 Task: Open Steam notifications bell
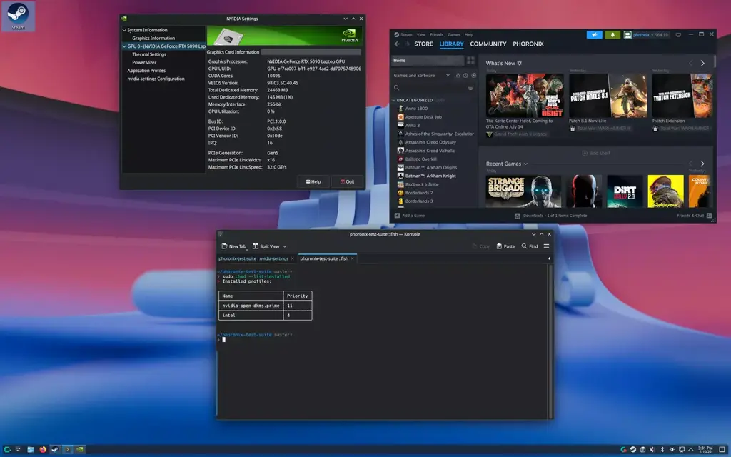pos(612,34)
